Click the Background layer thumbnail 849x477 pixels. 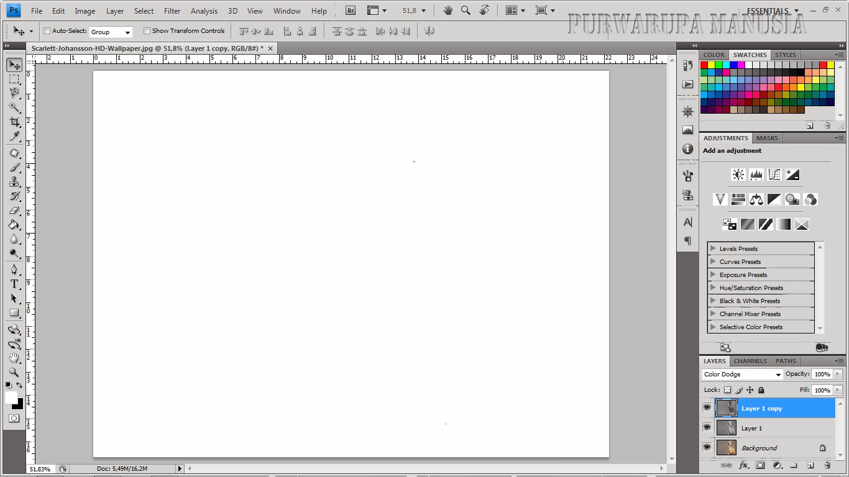point(726,447)
